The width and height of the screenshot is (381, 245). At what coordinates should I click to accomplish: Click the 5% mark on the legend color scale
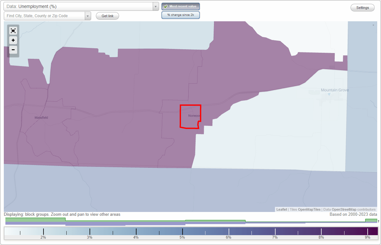point(183,232)
